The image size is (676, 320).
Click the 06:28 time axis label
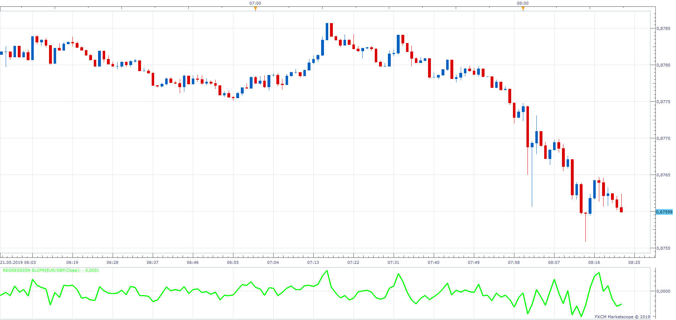113,262
